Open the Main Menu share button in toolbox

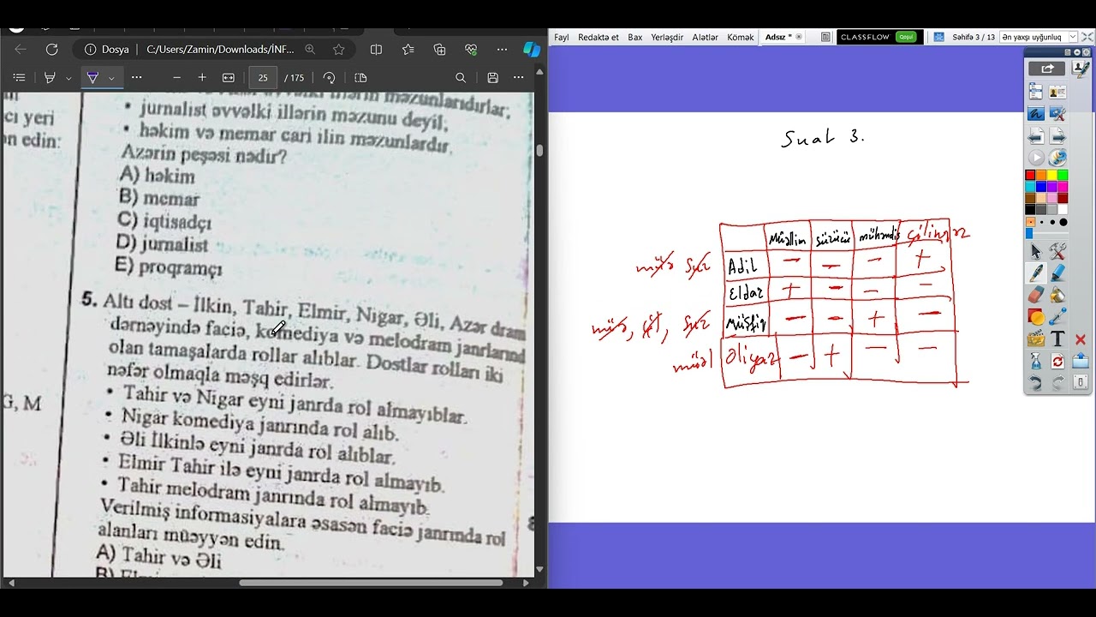[x=1046, y=69]
